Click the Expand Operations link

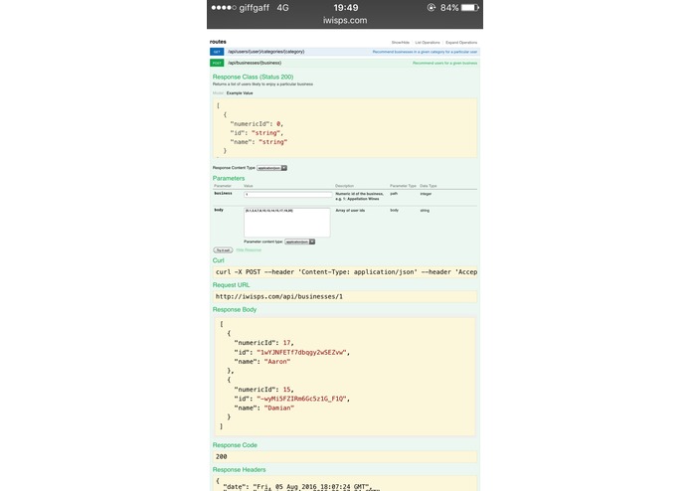(x=461, y=43)
